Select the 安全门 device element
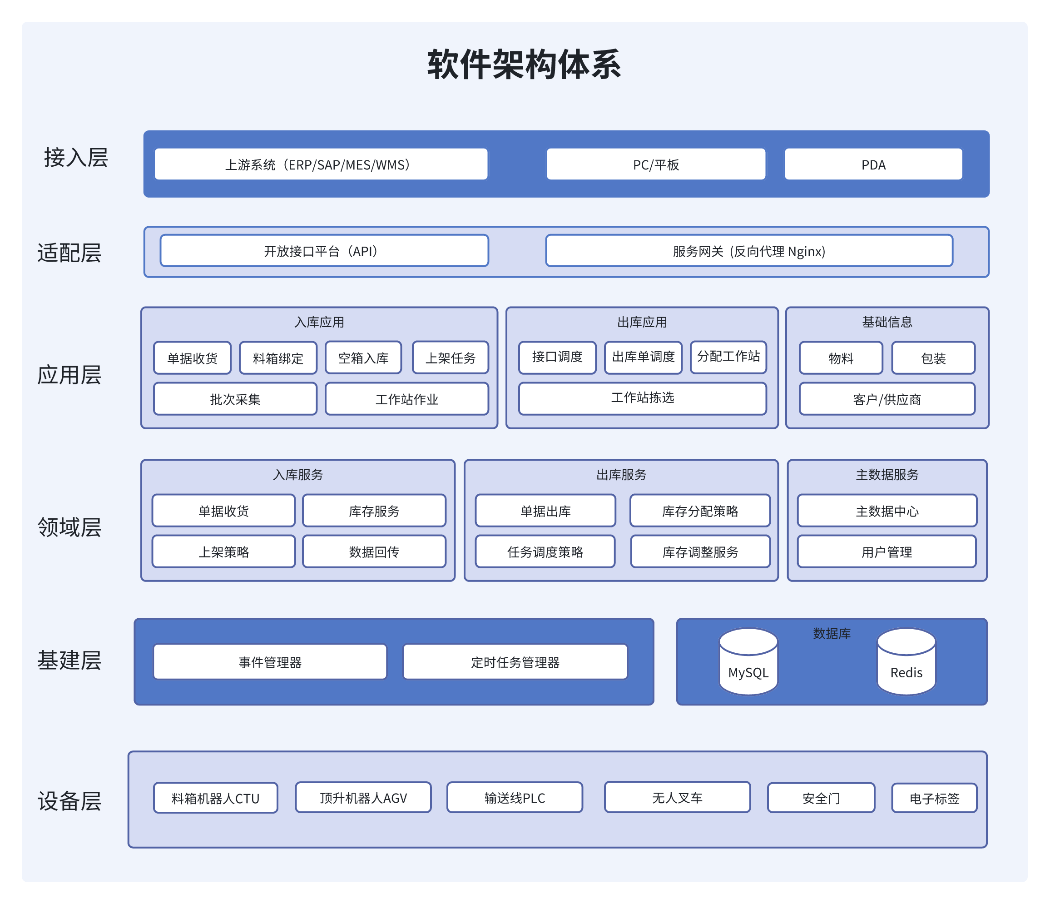1050x904 pixels. pos(821,798)
